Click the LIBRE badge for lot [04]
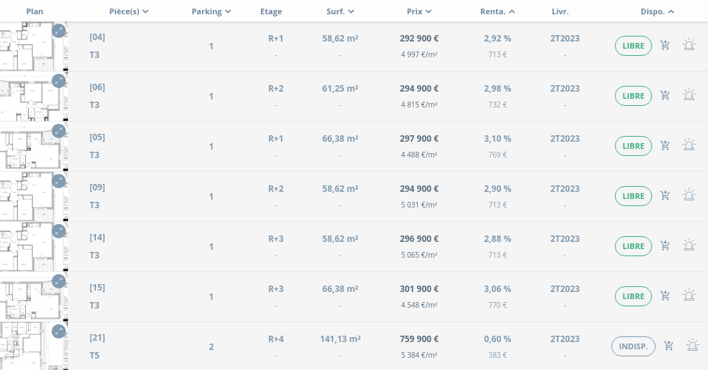This screenshot has height=370, width=708. [x=633, y=46]
